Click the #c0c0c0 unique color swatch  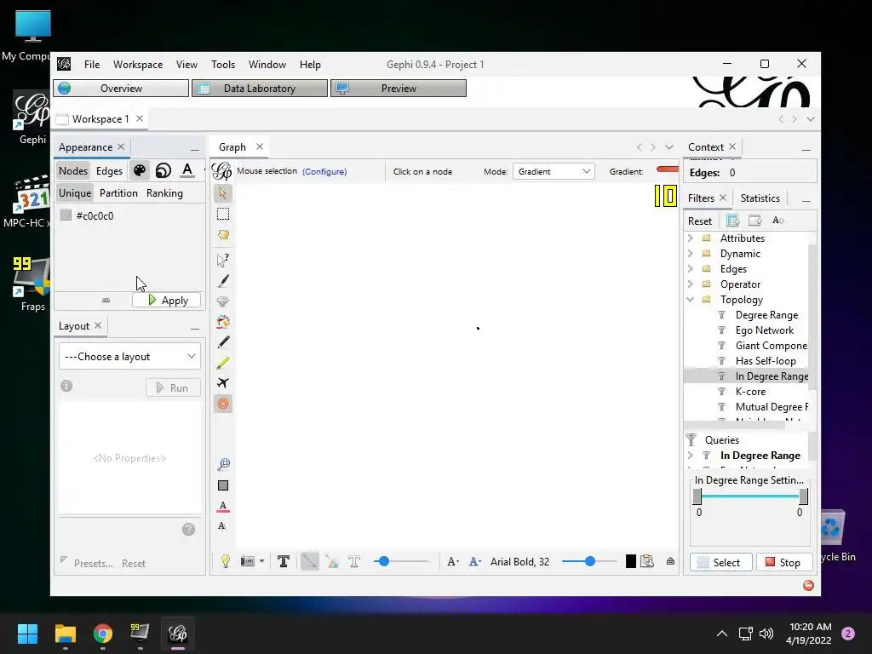tap(66, 215)
